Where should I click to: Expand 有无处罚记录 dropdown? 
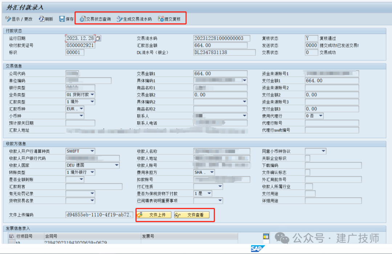pos(92,193)
